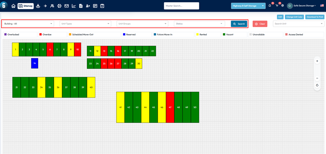
Task: Expand the Status filter dropdown
Action: tap(199, 24)
